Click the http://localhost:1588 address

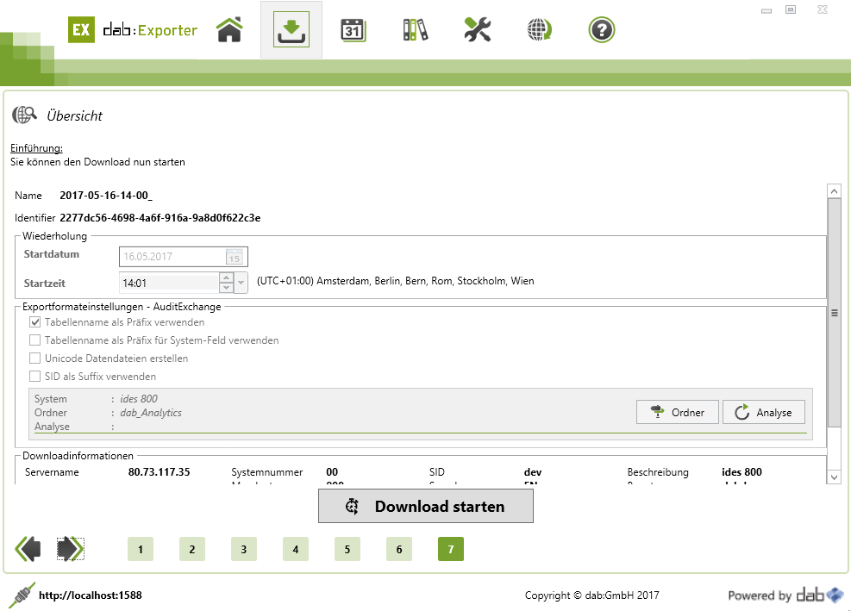pos(90,595)
